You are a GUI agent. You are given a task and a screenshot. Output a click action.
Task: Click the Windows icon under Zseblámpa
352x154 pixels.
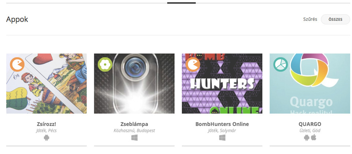[x=134, y=138]
